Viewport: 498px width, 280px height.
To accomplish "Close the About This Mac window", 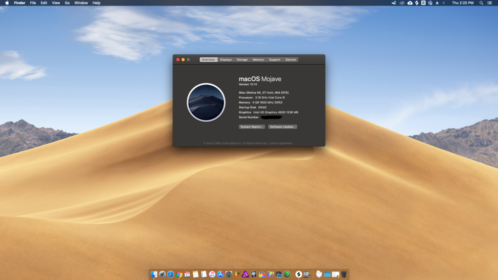I will [178, 60].
